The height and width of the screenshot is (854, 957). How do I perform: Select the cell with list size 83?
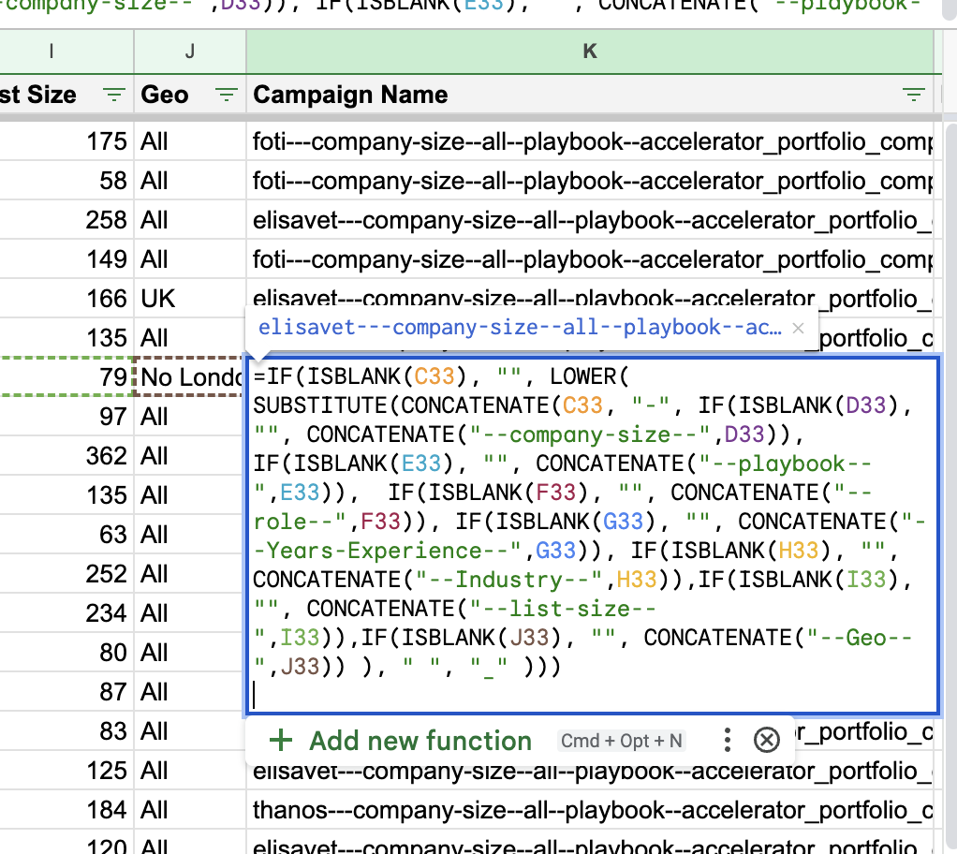click(x=66, y=731)
